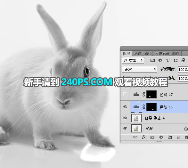The width and height of the screenshot is (188, 168).
Task: Select the 色阶 16 layer name
Action: [x=166, y=107]
